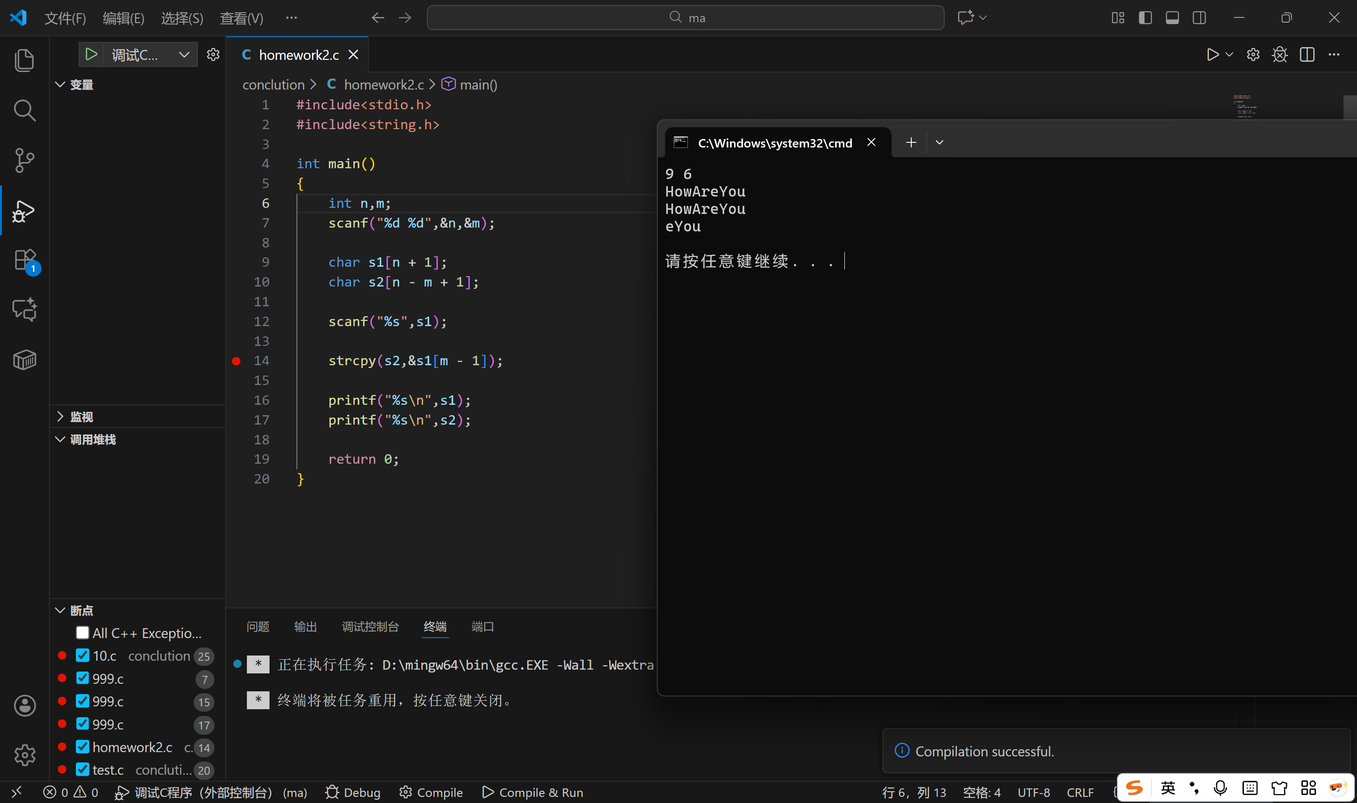The height and width of the screenshot is (803, 1357).
Task: Switch to the 调试控制台 panel tab
Action: 370,627
